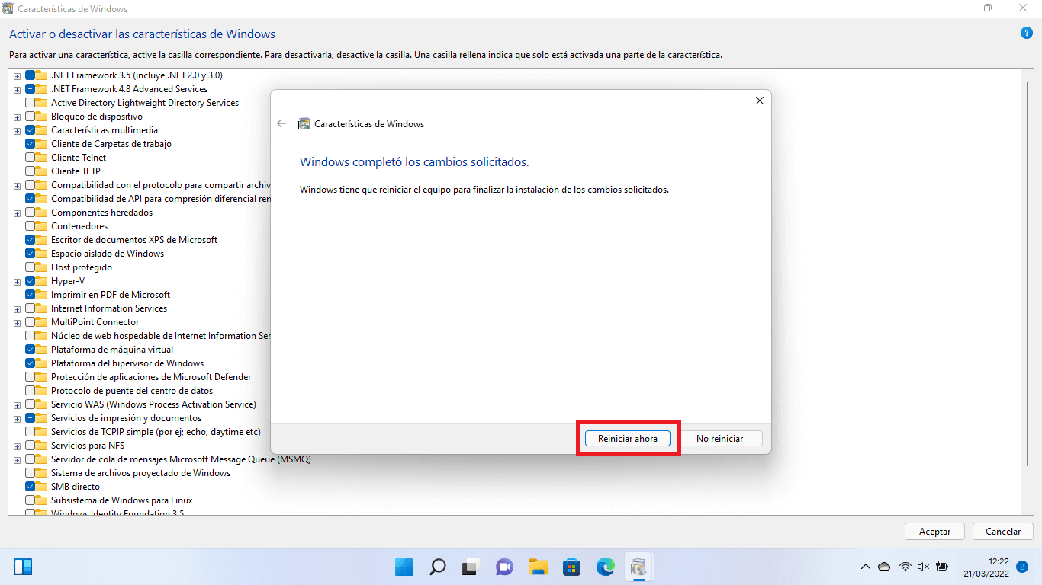Image resolution: width=1042 pixels, height=585 pixels.
Task: Select SMB directo in the list
Action: tap(76, 487)
